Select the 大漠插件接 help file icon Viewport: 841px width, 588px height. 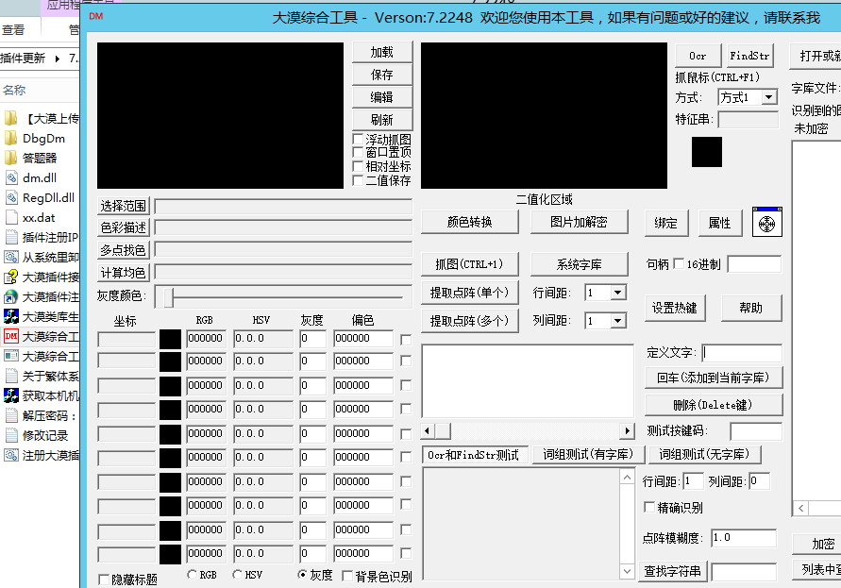click(10, 277)
